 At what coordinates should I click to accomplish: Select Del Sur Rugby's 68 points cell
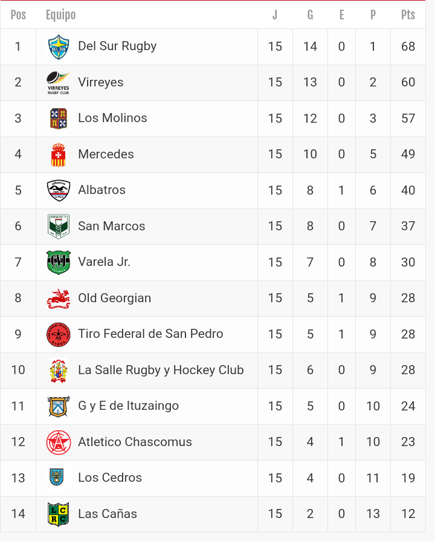click(408, 47)
